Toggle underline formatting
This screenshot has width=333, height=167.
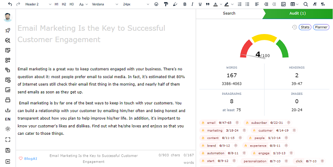(200, 4)
